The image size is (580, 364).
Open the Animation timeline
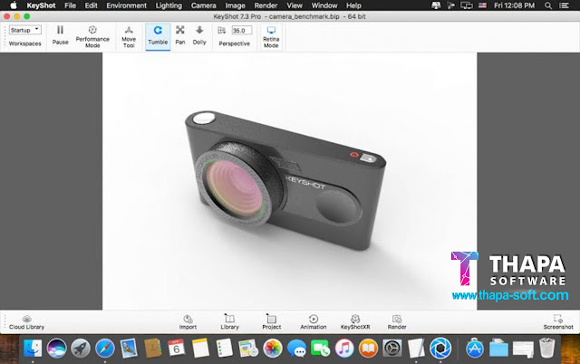point(314,321)
